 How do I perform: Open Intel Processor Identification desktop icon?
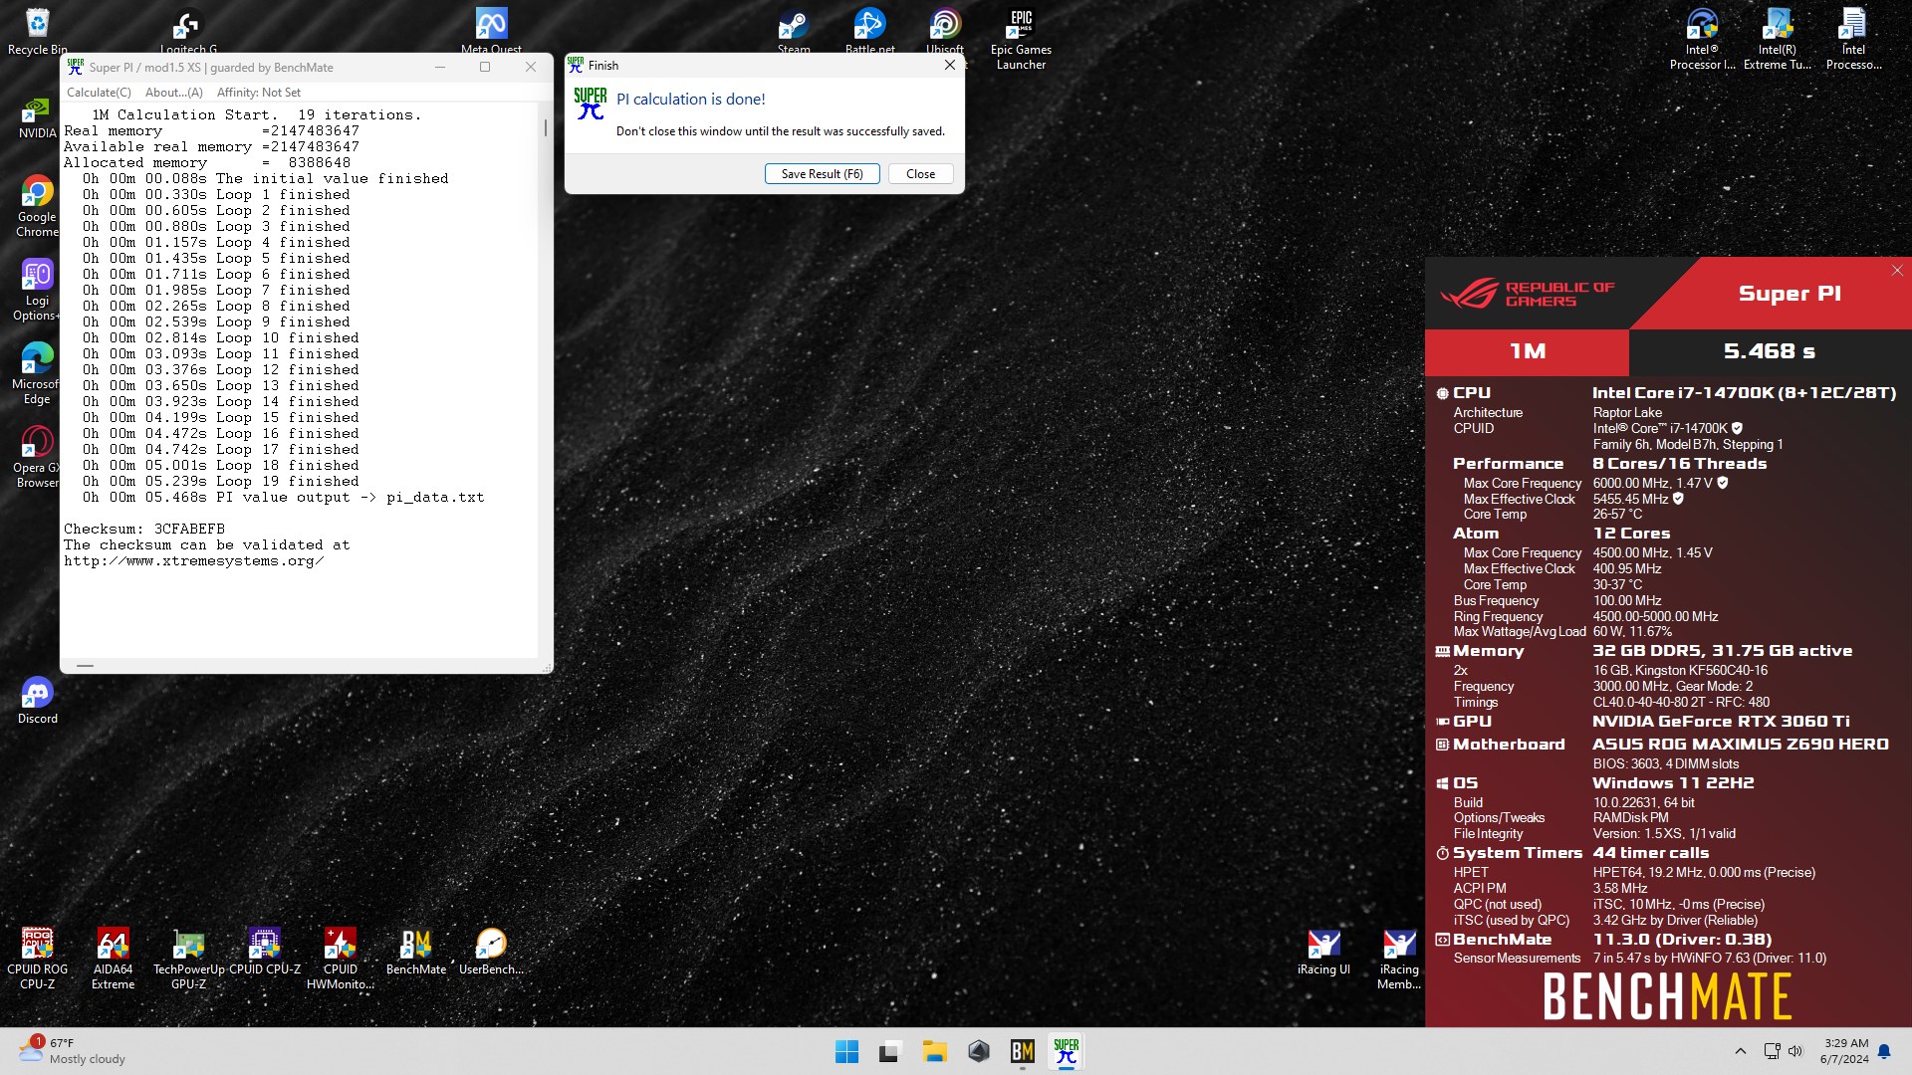pos(1702,38)
